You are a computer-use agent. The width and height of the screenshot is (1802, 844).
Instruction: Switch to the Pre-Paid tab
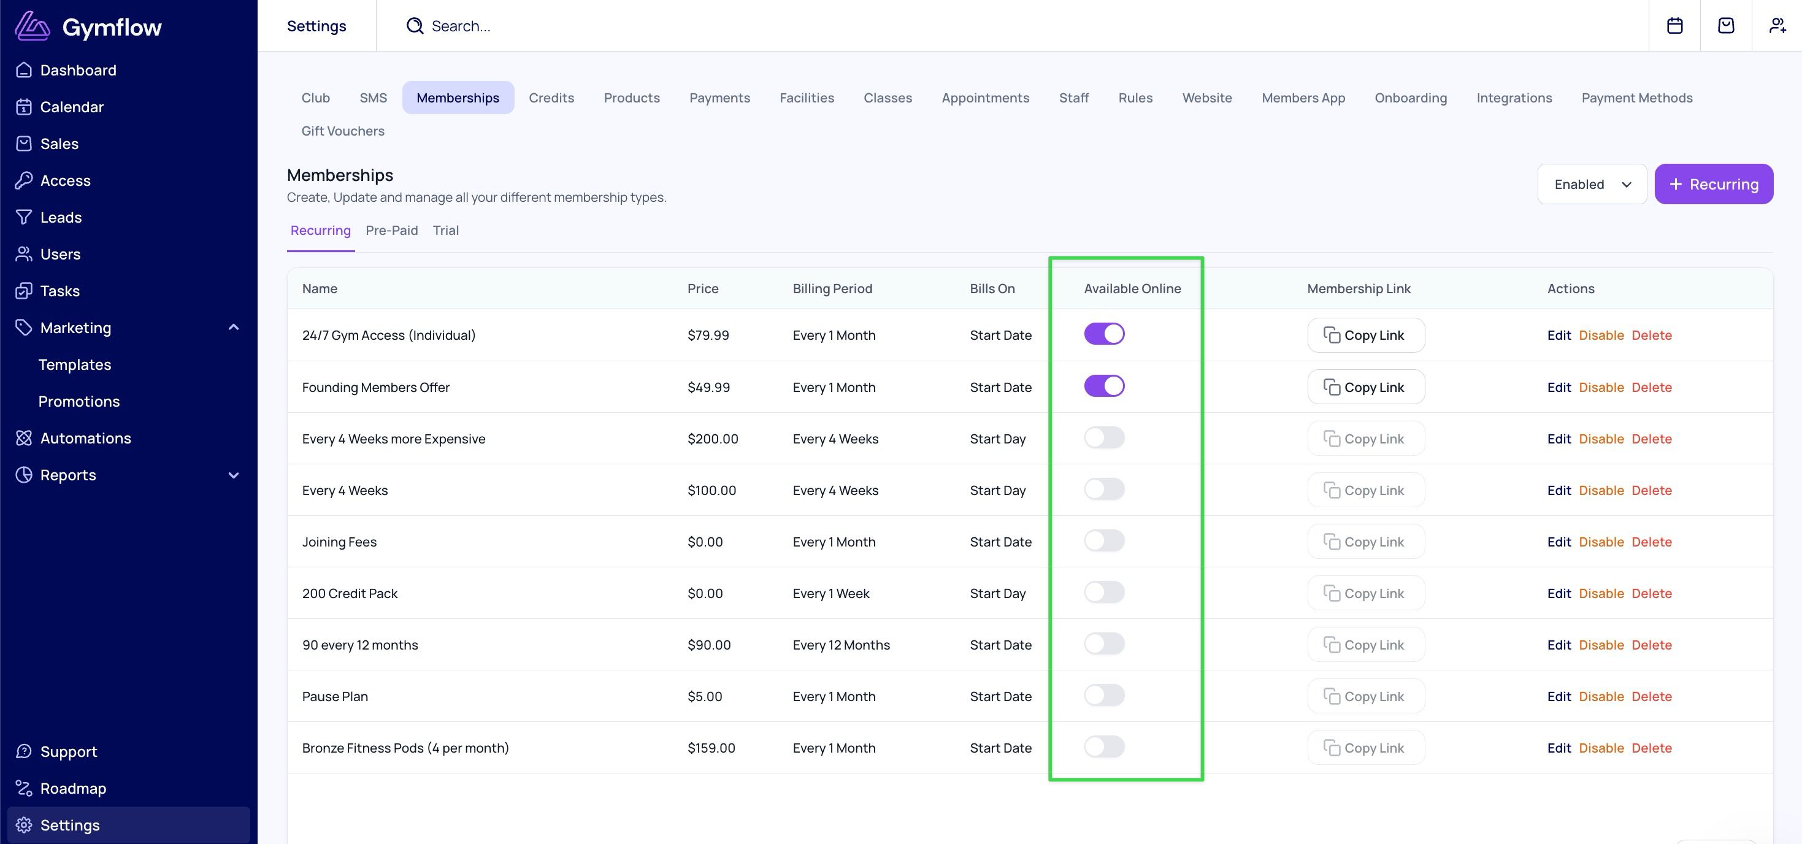coord(391,230)
